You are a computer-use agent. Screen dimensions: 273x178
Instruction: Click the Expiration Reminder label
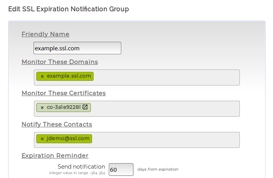pyautogui.click(x=55, y=155)
